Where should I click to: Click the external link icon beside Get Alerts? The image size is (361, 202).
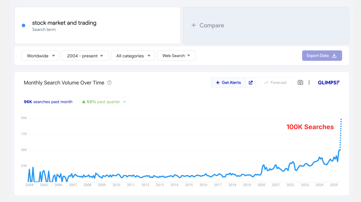click(x=251, y=82)
